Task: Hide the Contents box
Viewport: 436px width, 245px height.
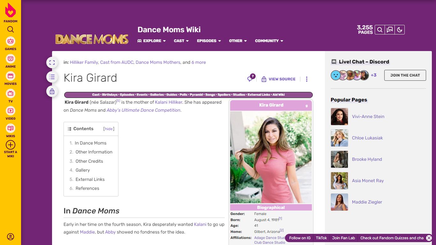Action: [109, 129]
